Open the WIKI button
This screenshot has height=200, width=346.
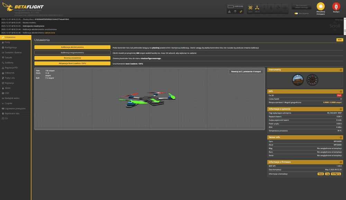(340, 40)
